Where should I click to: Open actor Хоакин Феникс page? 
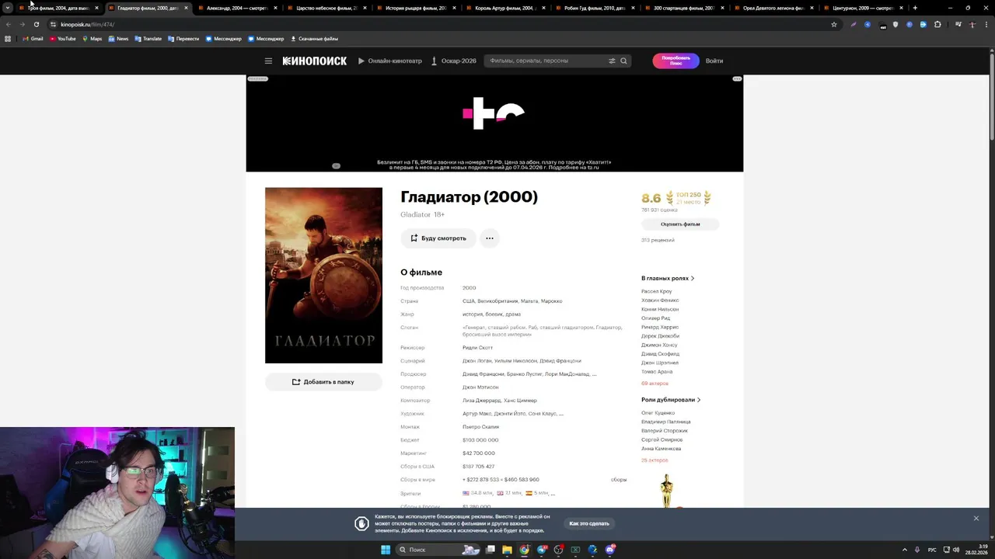[x=660, y=300]
